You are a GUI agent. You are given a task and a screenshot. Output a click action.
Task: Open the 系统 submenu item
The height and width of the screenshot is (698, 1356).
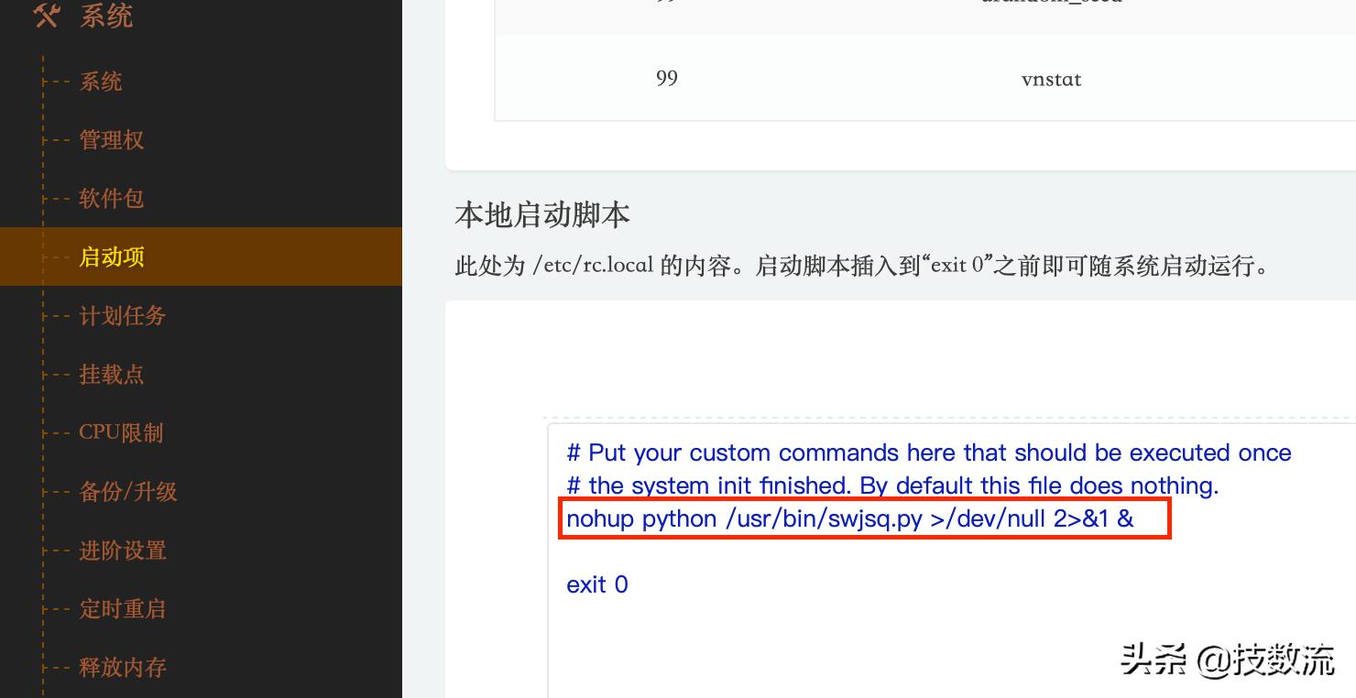(x=101, y=82)
